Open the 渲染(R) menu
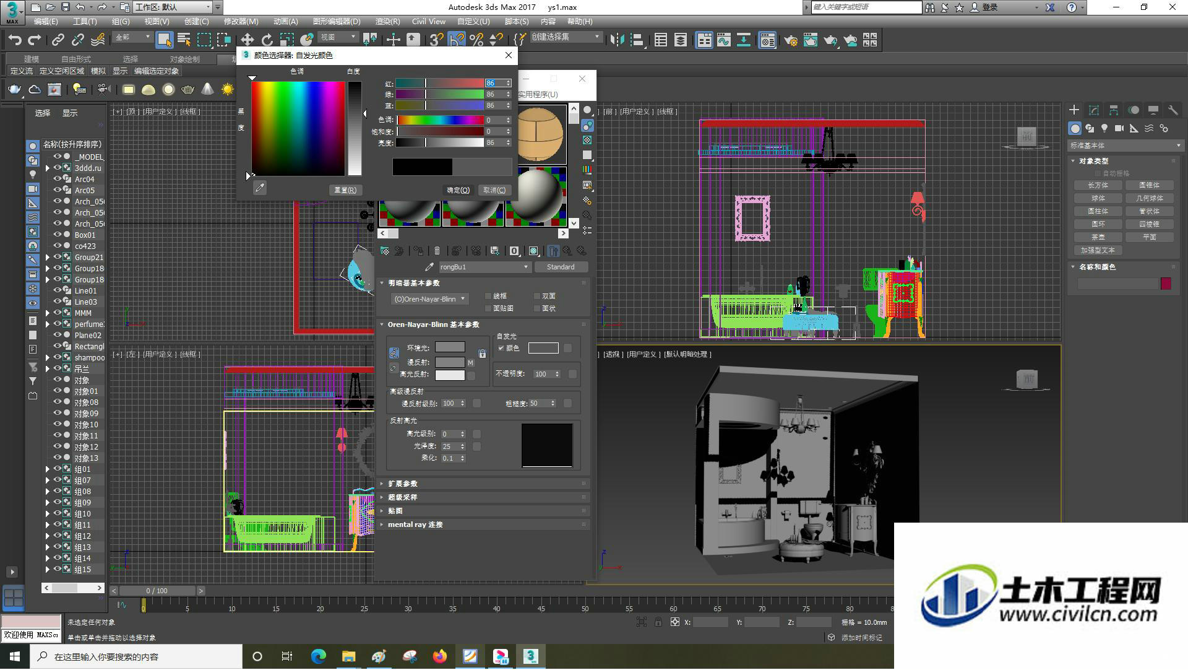Screen dimensions: 1188x670 (x=387, y=21)
